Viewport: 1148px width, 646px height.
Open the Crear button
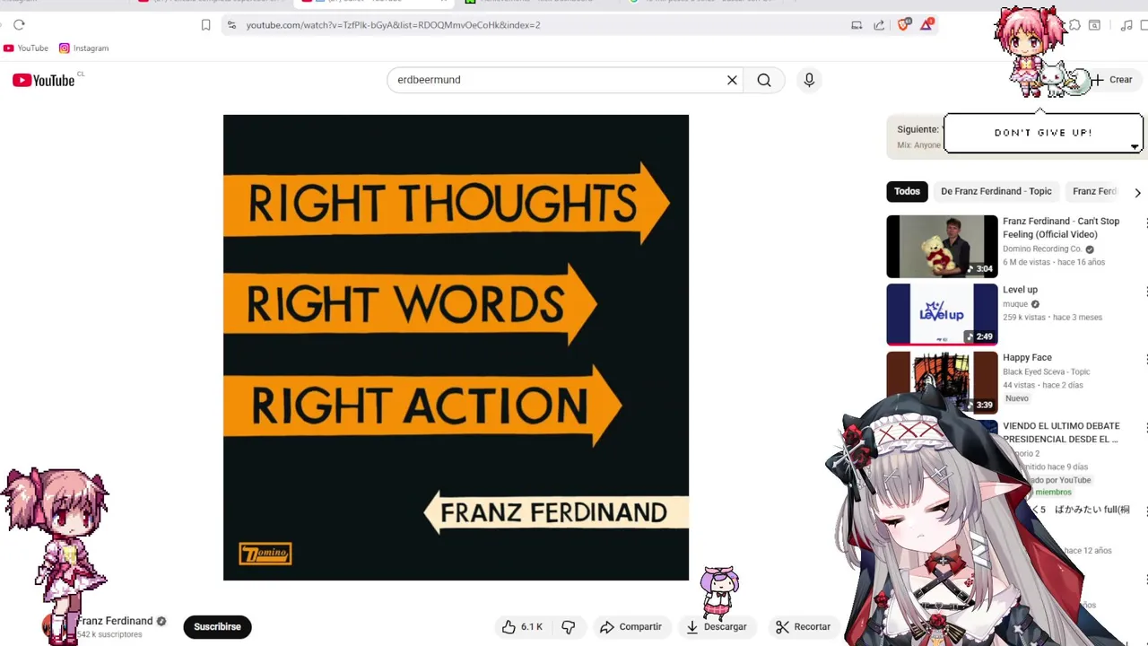tap(1112, 80)
